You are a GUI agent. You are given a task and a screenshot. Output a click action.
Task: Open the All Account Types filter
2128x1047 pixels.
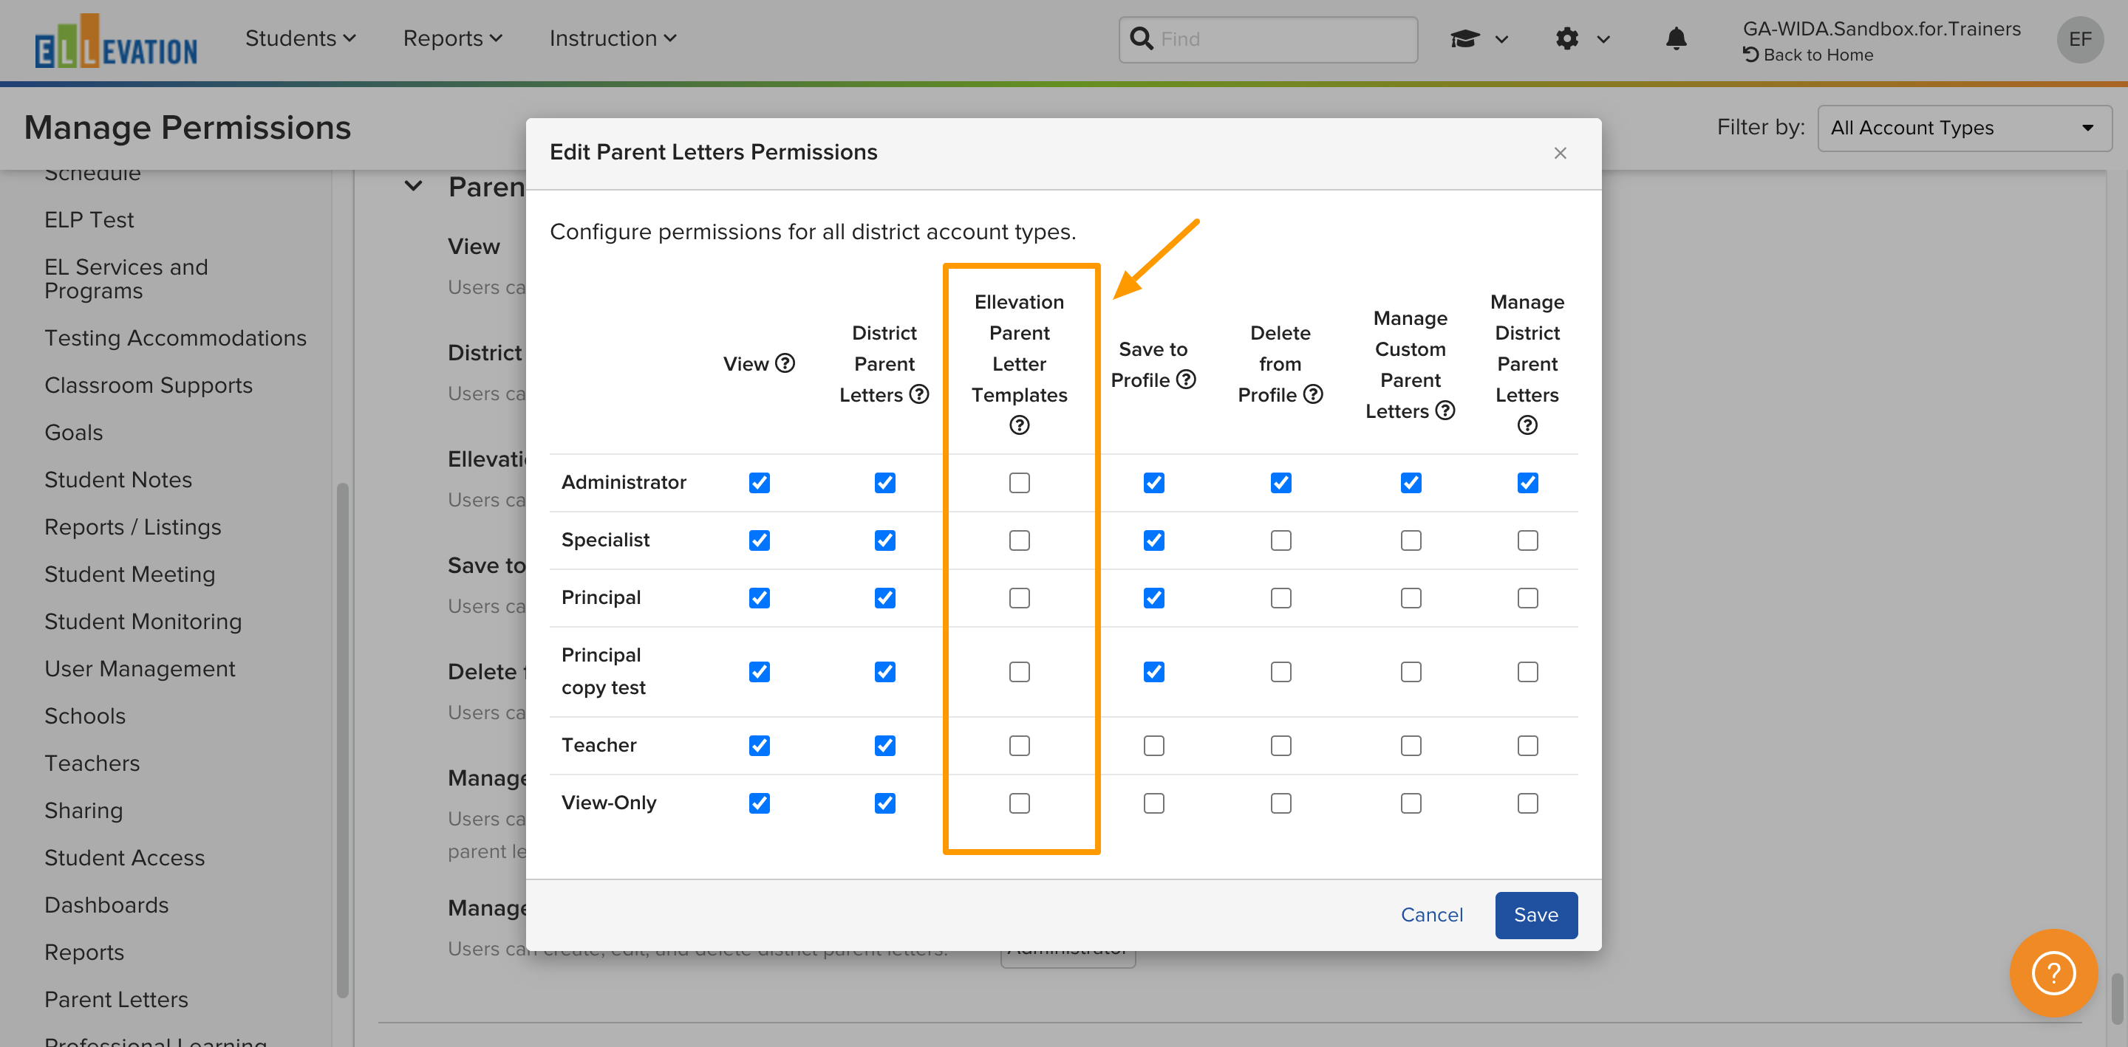pos(1964,128)
